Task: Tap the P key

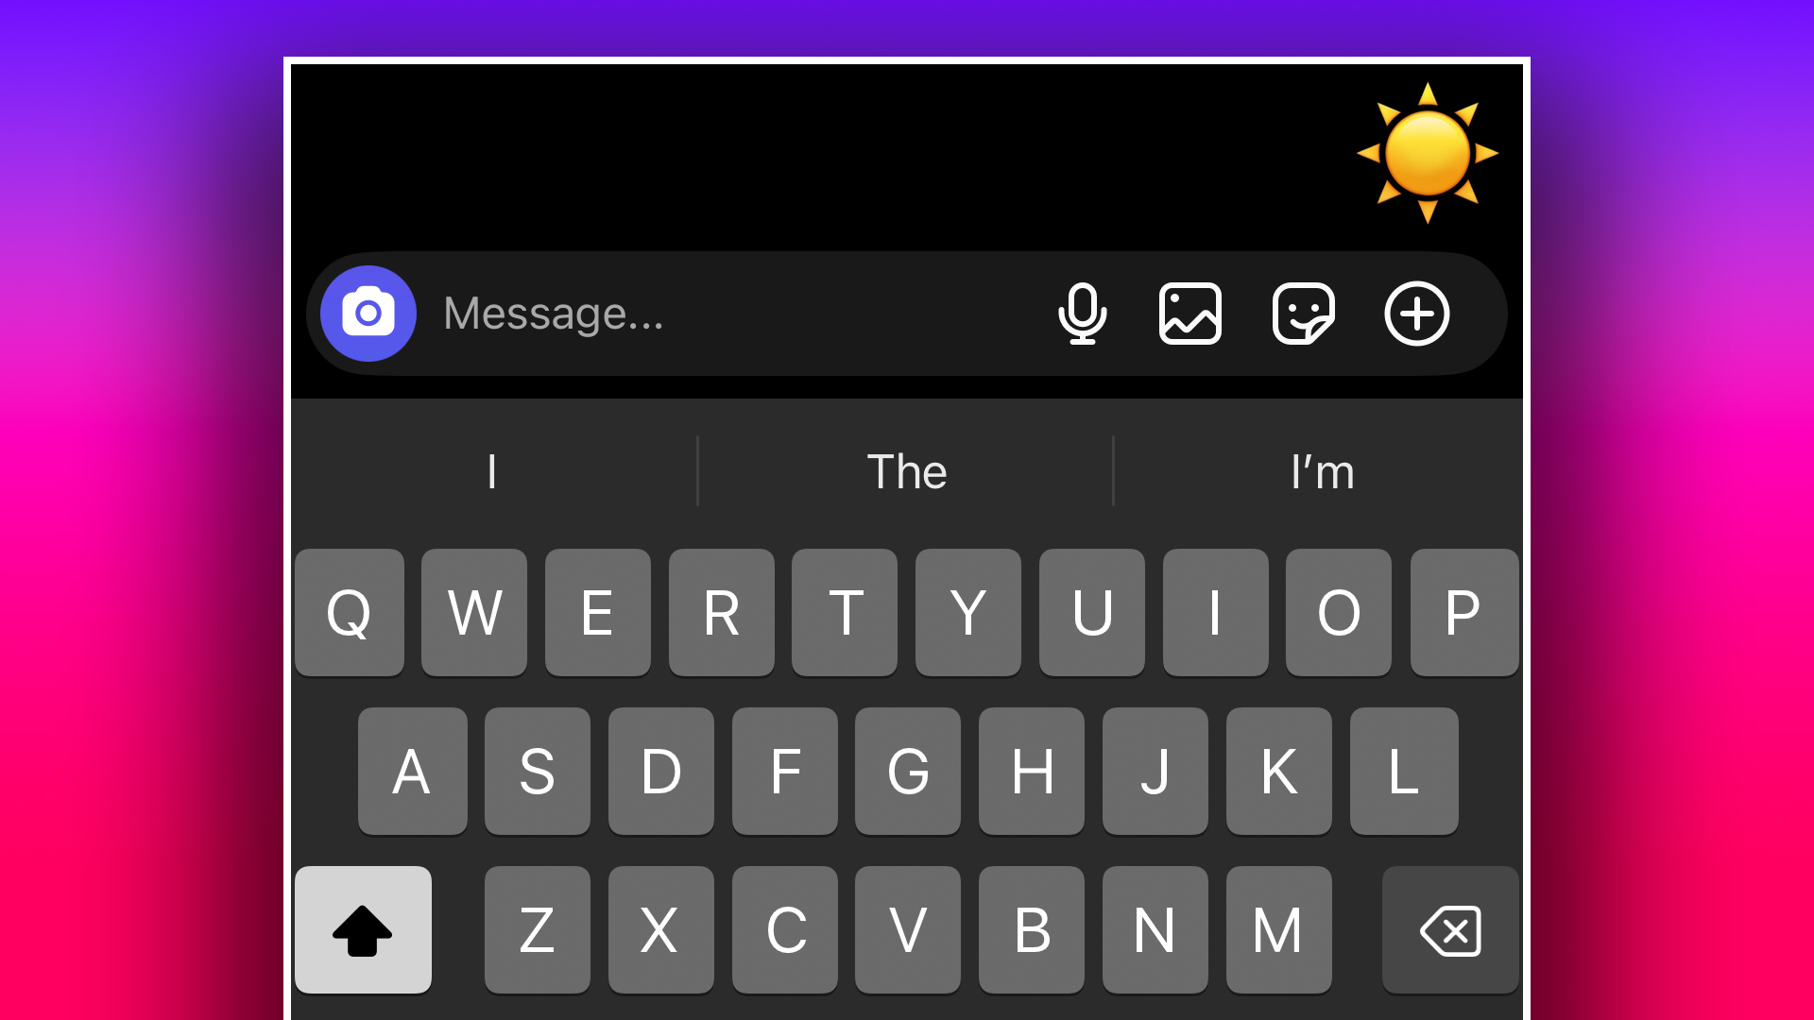Action: pyautogui.click(x=1463, y=613)
